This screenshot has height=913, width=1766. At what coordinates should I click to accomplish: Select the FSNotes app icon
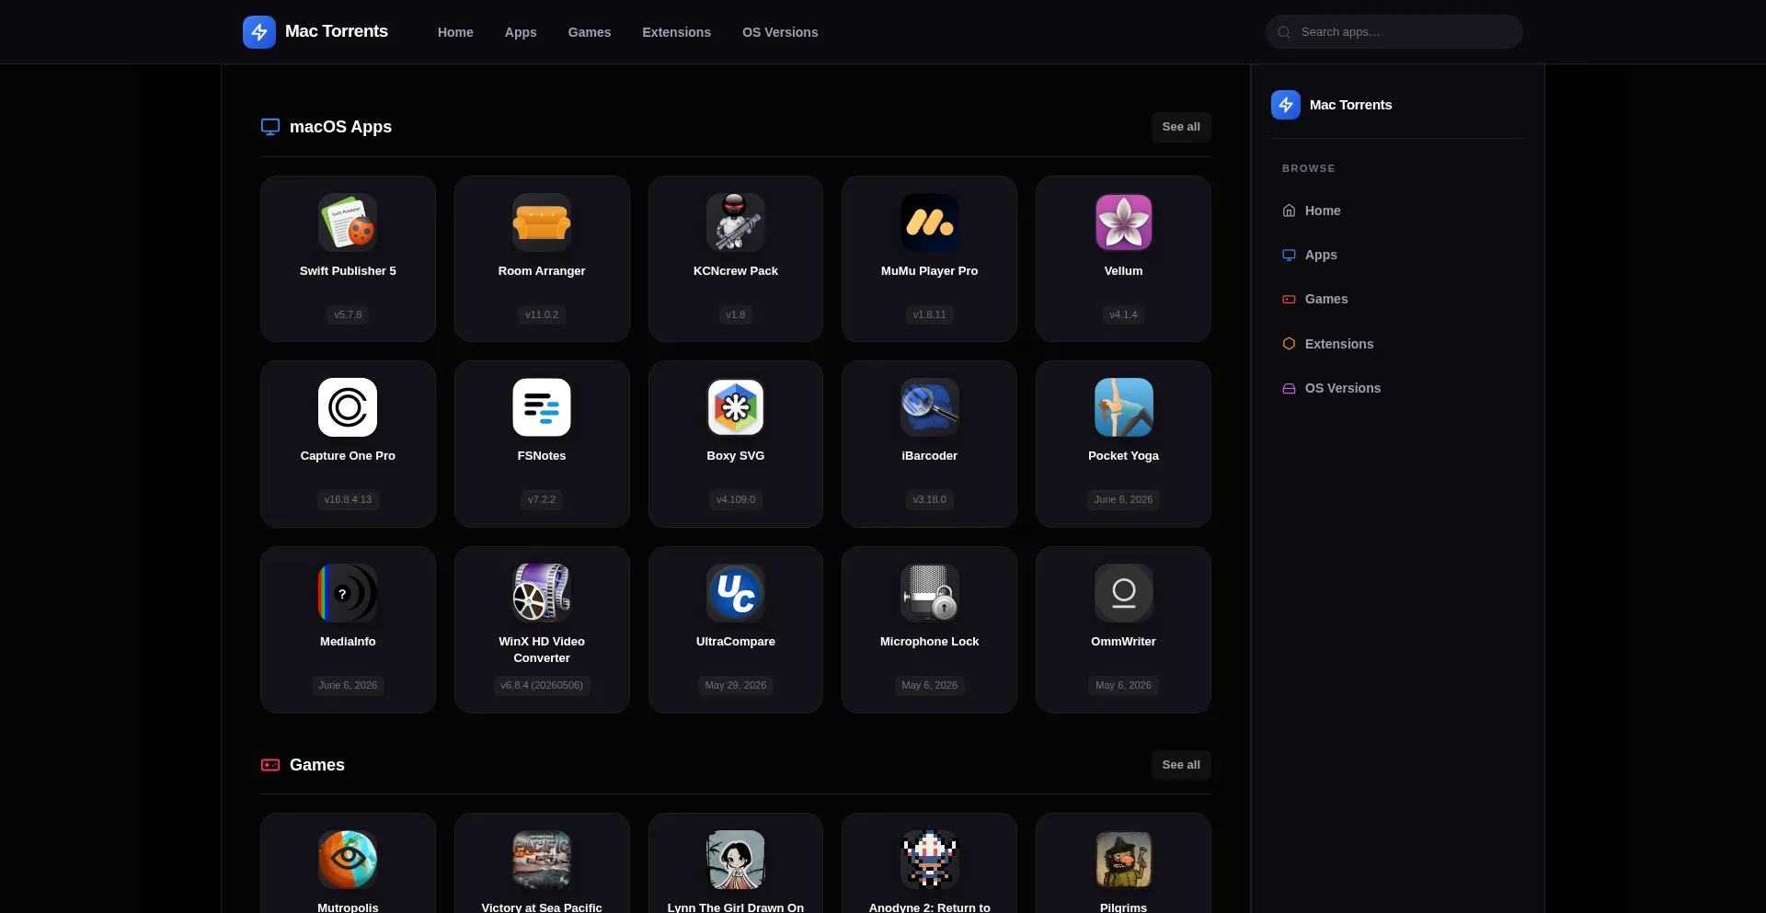[x=542, y=407]
